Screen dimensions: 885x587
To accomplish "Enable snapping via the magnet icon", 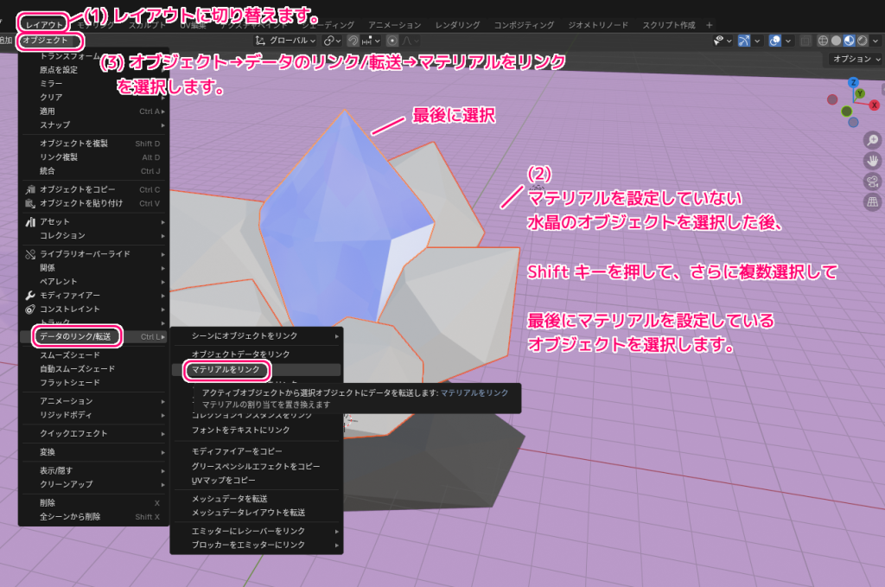I will pos(353,41).
